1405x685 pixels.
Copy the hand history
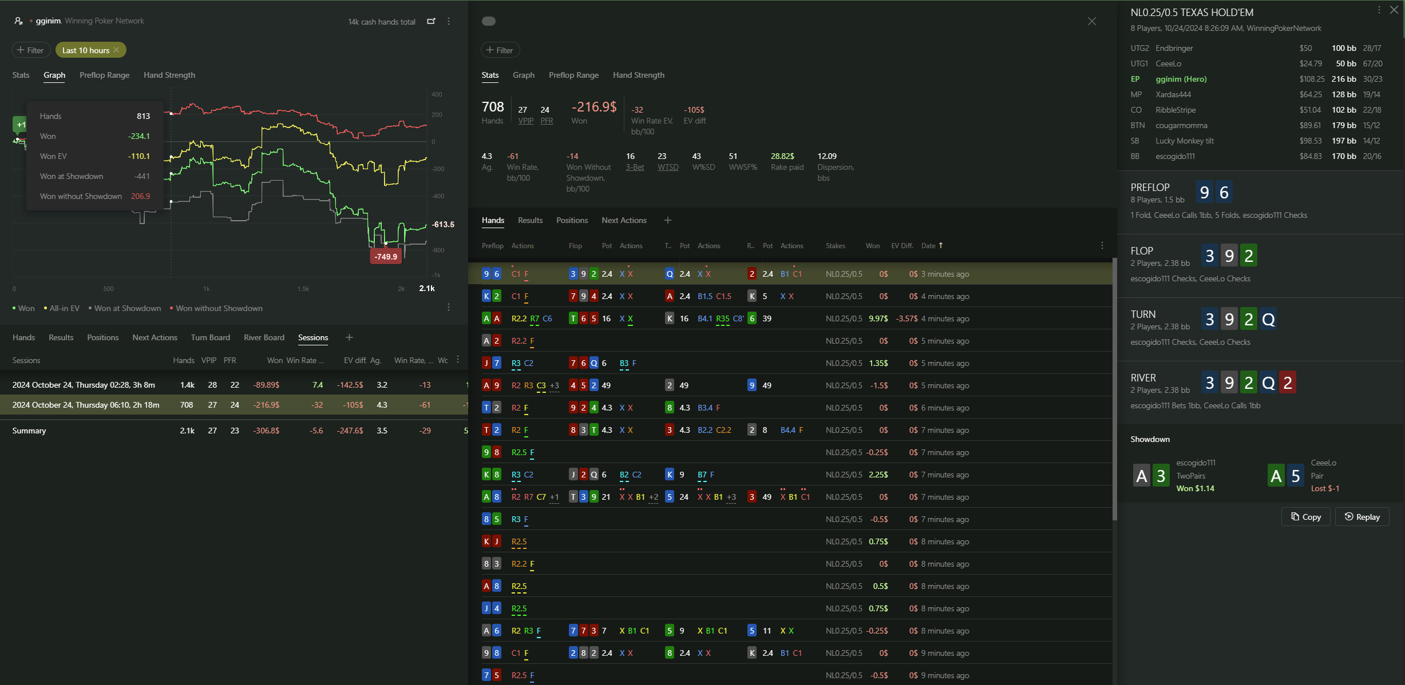coord(1306,517)
